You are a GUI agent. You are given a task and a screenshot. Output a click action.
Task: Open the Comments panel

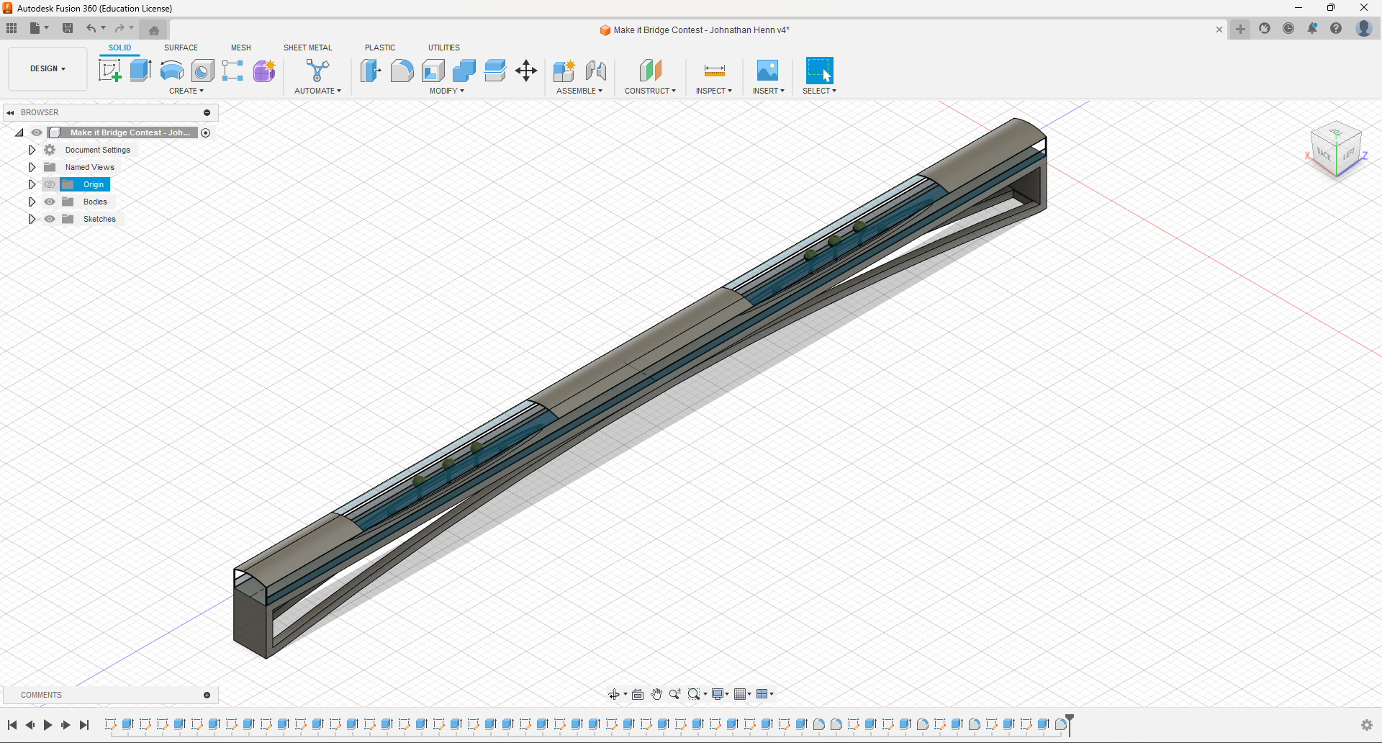41,695
